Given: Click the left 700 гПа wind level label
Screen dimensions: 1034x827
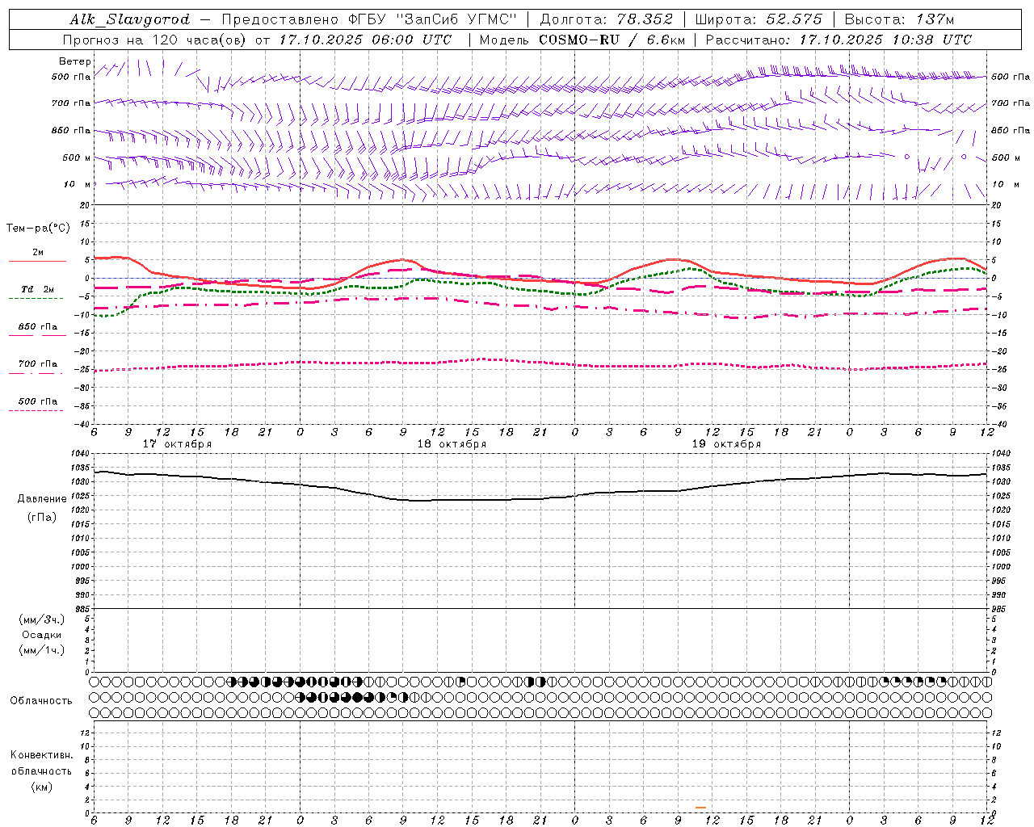Looking at the screenshot, I should coord(70,103).
